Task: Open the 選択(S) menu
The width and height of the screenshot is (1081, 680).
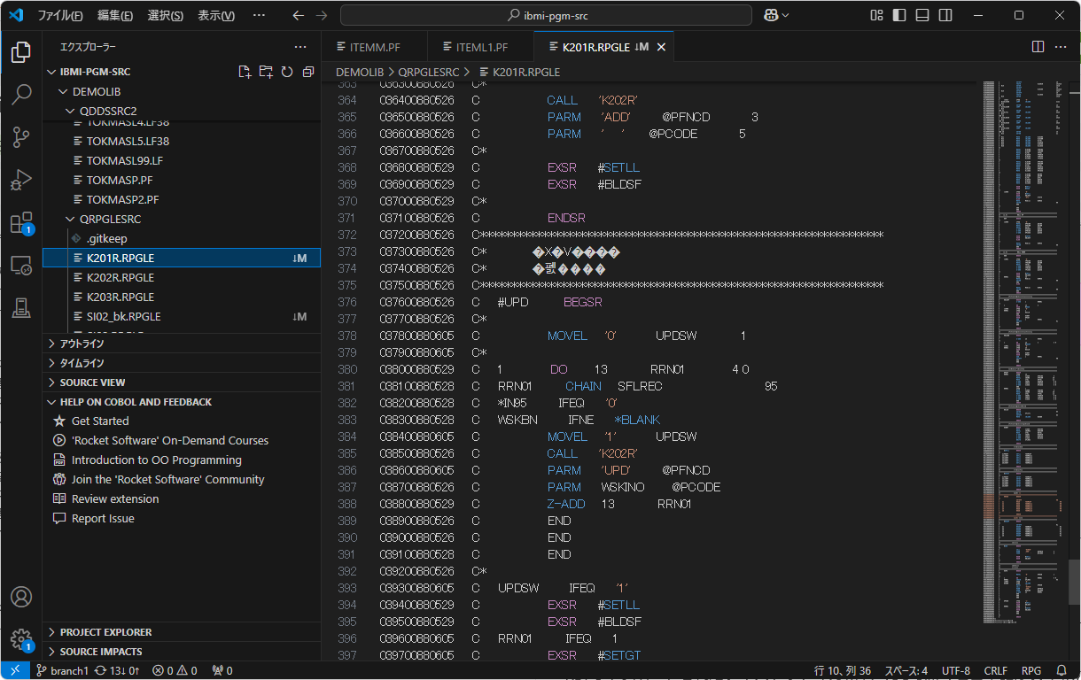Action: [x=166, y=15]
